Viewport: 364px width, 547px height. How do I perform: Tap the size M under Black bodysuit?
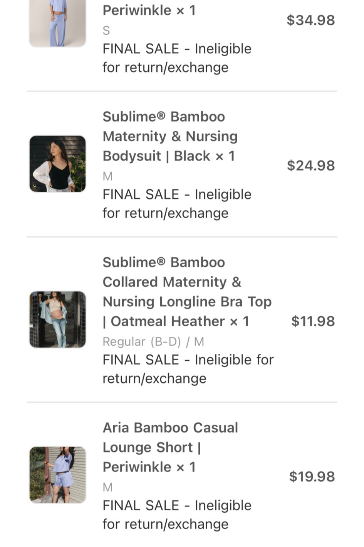[x=107, y=176]
